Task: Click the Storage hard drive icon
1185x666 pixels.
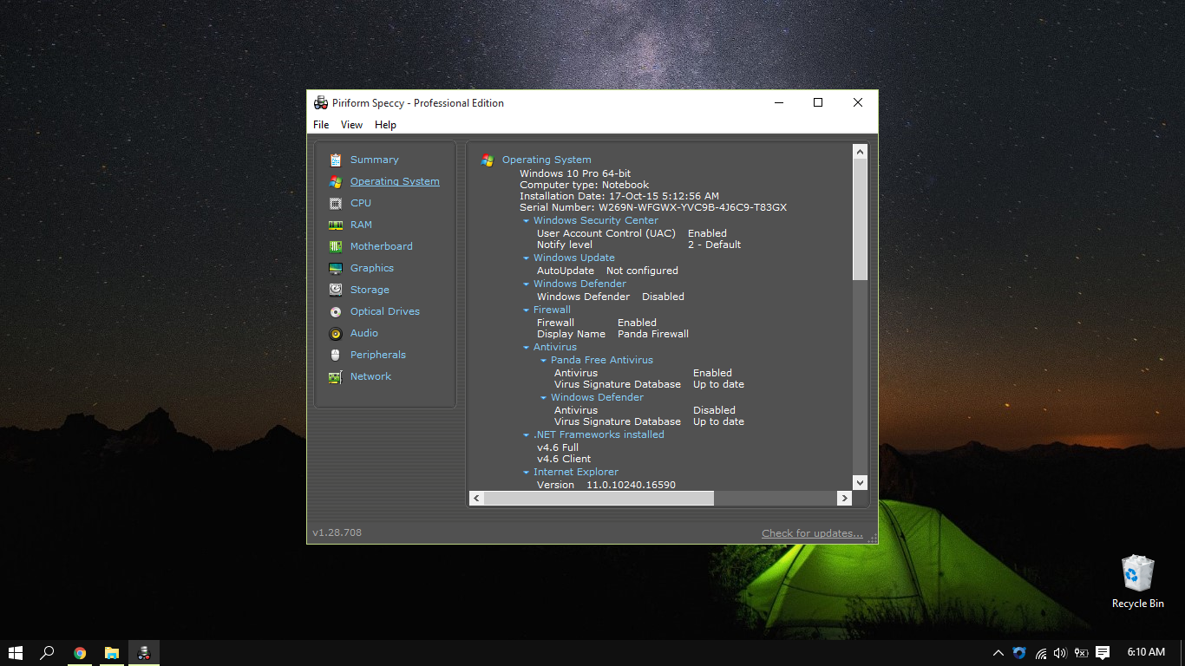Action: click(336, 290)
